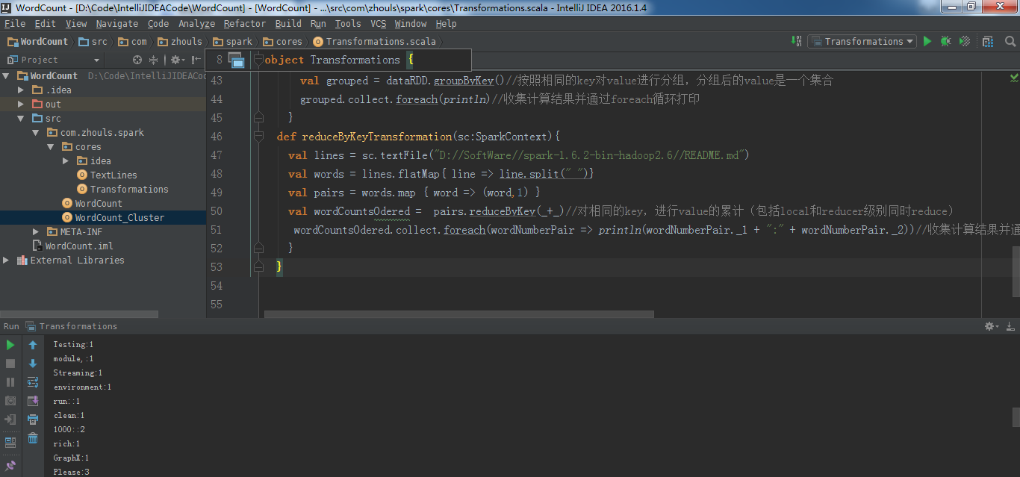Screen dimensions: 1020x477
Task: Click the down arrow in Run console
Action: pos(33,364)
